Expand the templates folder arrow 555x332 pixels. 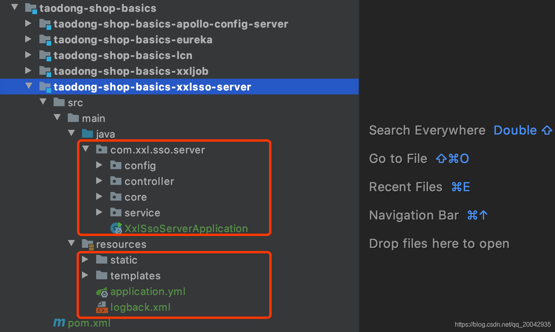[x=85, y=275]
